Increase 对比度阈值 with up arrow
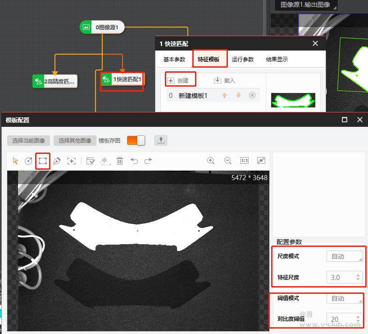This screenshot has height=334, width=368. [358, 317]
